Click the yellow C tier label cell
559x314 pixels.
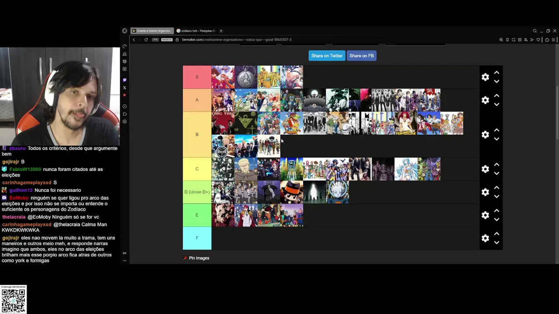[x=197, y=169]
